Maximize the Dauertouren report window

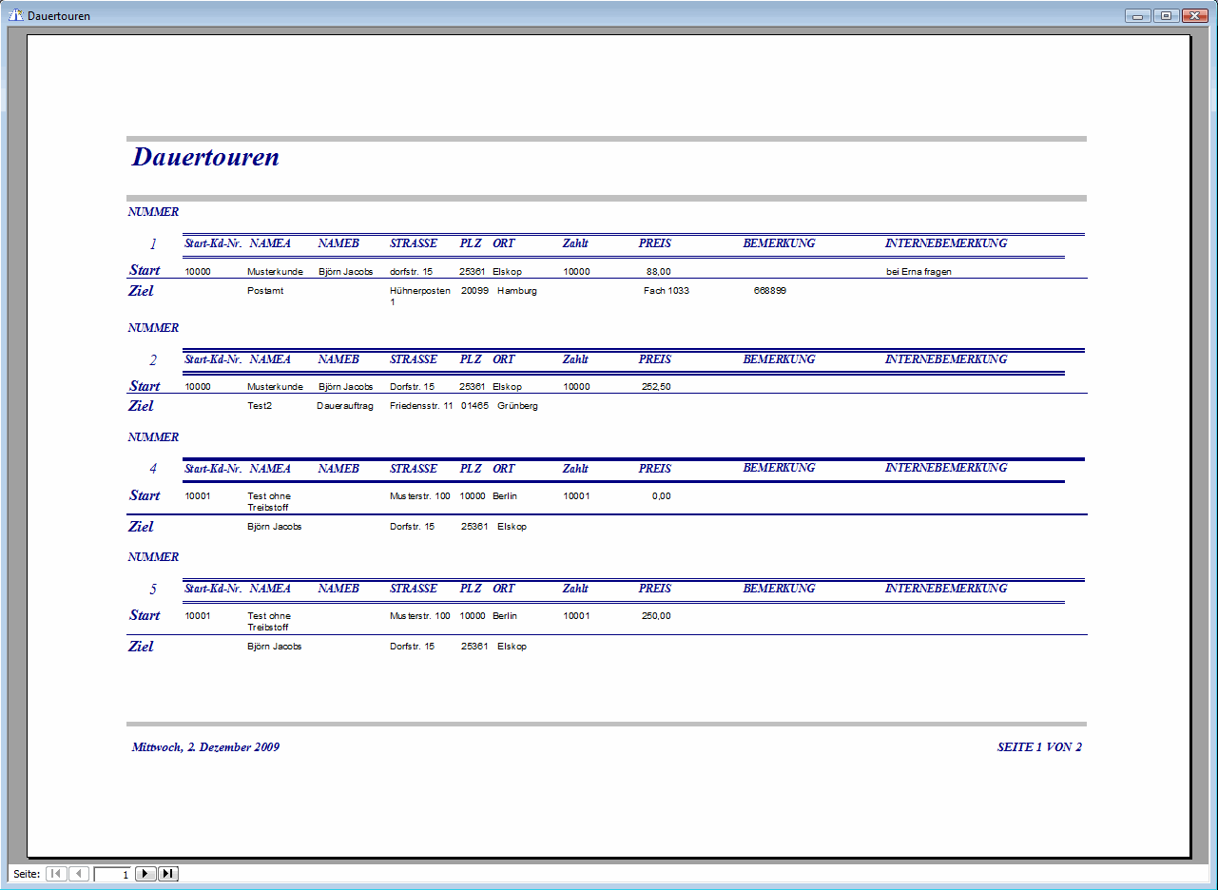[1166, 15]
